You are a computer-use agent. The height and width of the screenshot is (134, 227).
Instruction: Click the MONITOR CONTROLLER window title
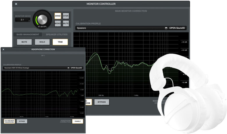click(x=101, y=4)
